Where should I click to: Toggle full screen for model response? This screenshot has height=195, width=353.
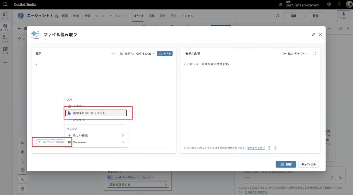click(x=314, y=53)
